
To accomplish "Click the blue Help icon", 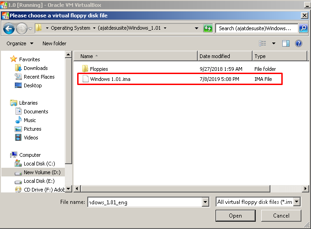I will (x=299, y=43).
